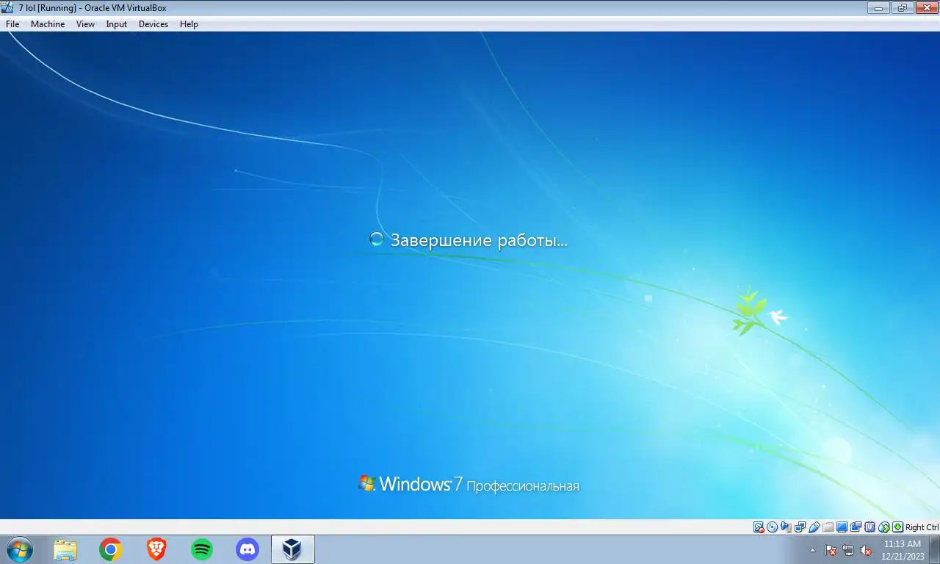Launch Brave browser from the taskbar

(156, 549)
